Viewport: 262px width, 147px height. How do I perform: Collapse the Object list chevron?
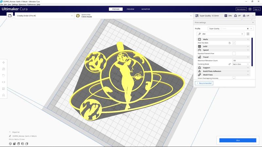pos(10,132)
